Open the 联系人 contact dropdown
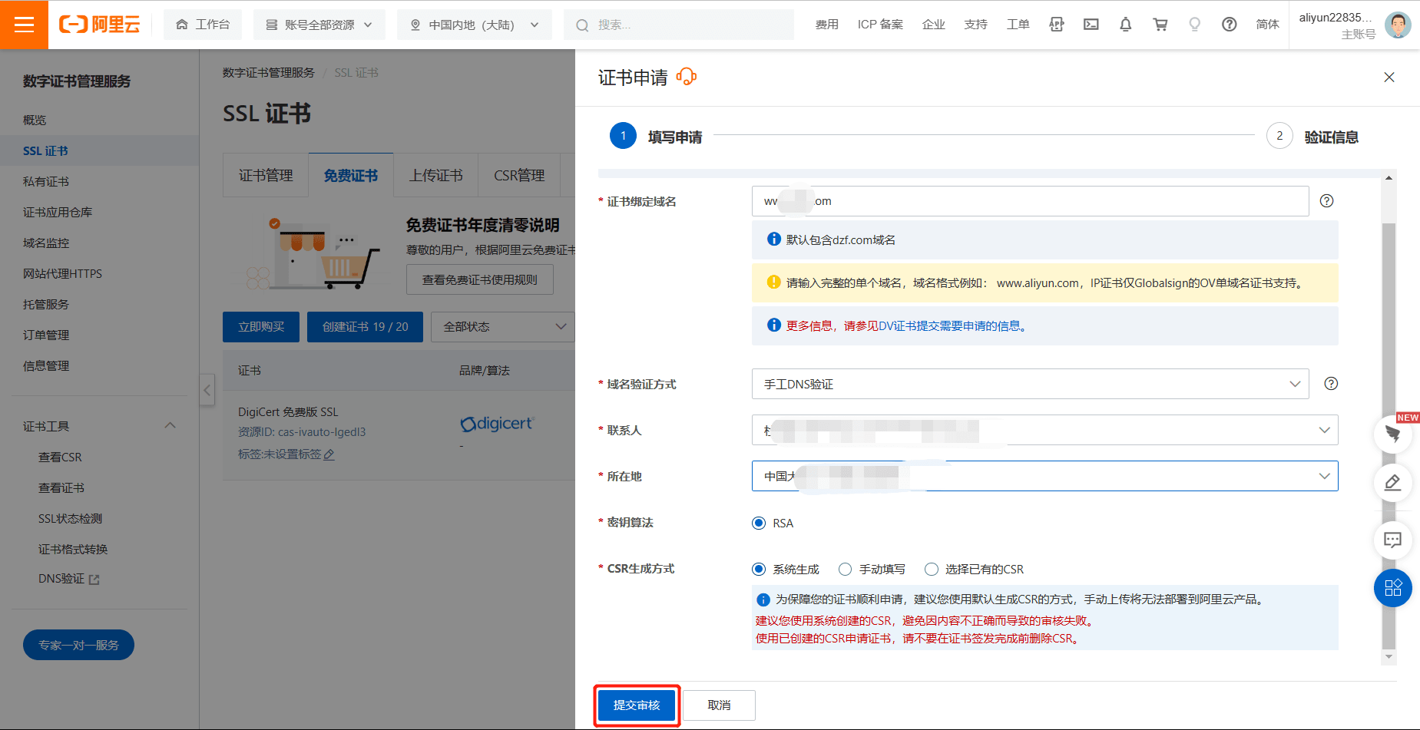Viewport: 1420px width, 730px height. click(x=1044, y=430)
